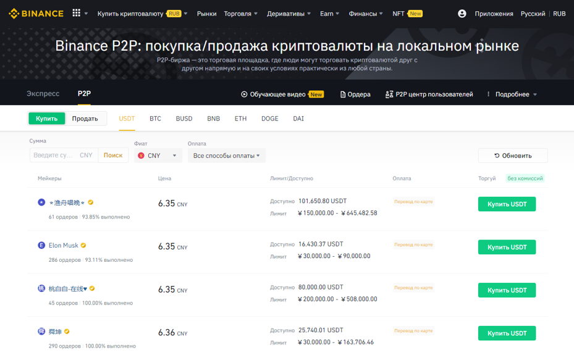Click the Binance logo

(x=36, y=14)
